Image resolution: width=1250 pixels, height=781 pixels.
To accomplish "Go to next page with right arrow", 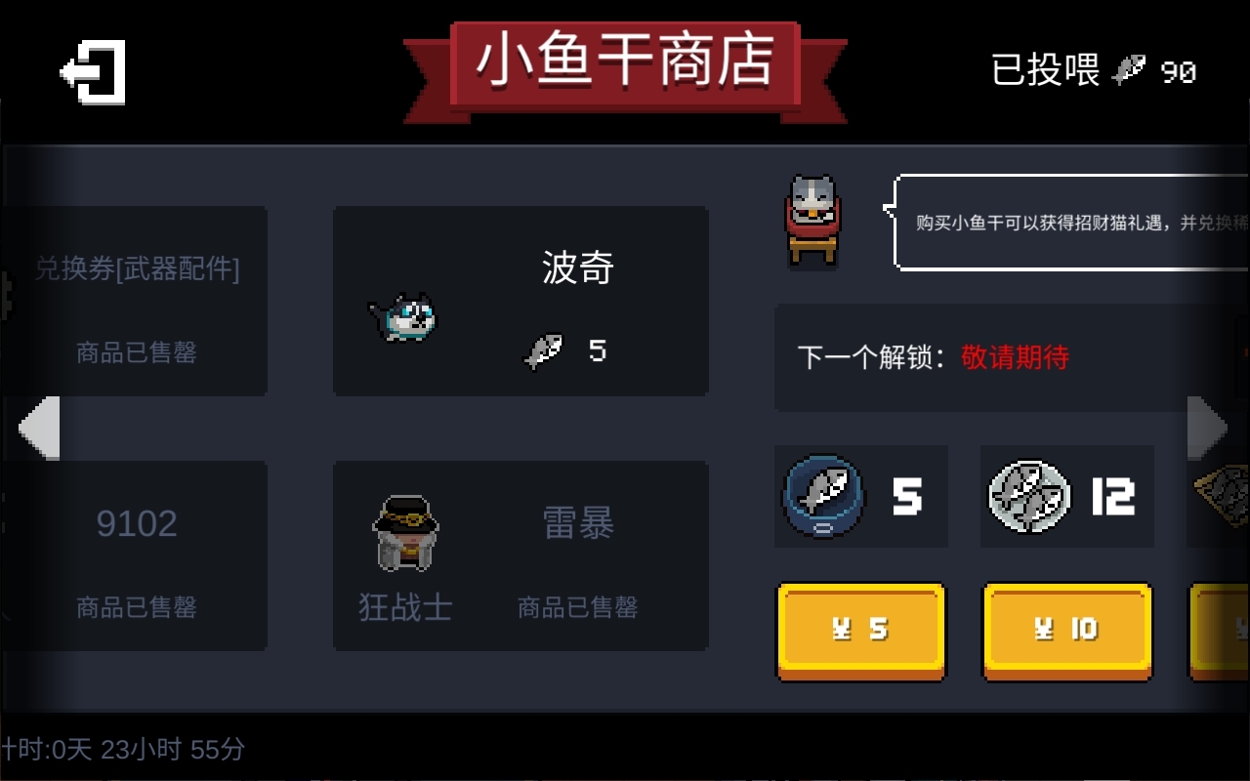I will coord(1207,428).
